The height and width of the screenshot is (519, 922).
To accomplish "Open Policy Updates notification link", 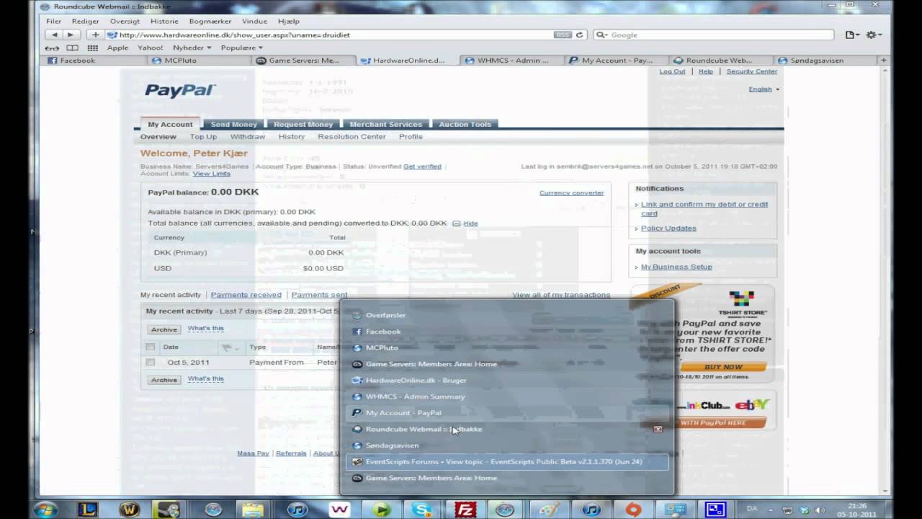I will [668, 228].
